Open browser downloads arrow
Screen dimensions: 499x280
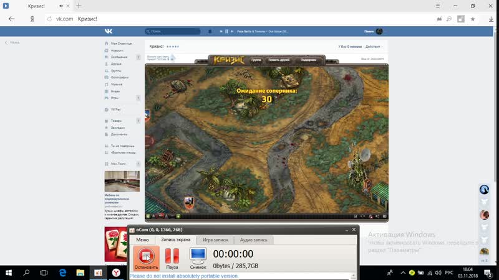click(x=491, y=19)
